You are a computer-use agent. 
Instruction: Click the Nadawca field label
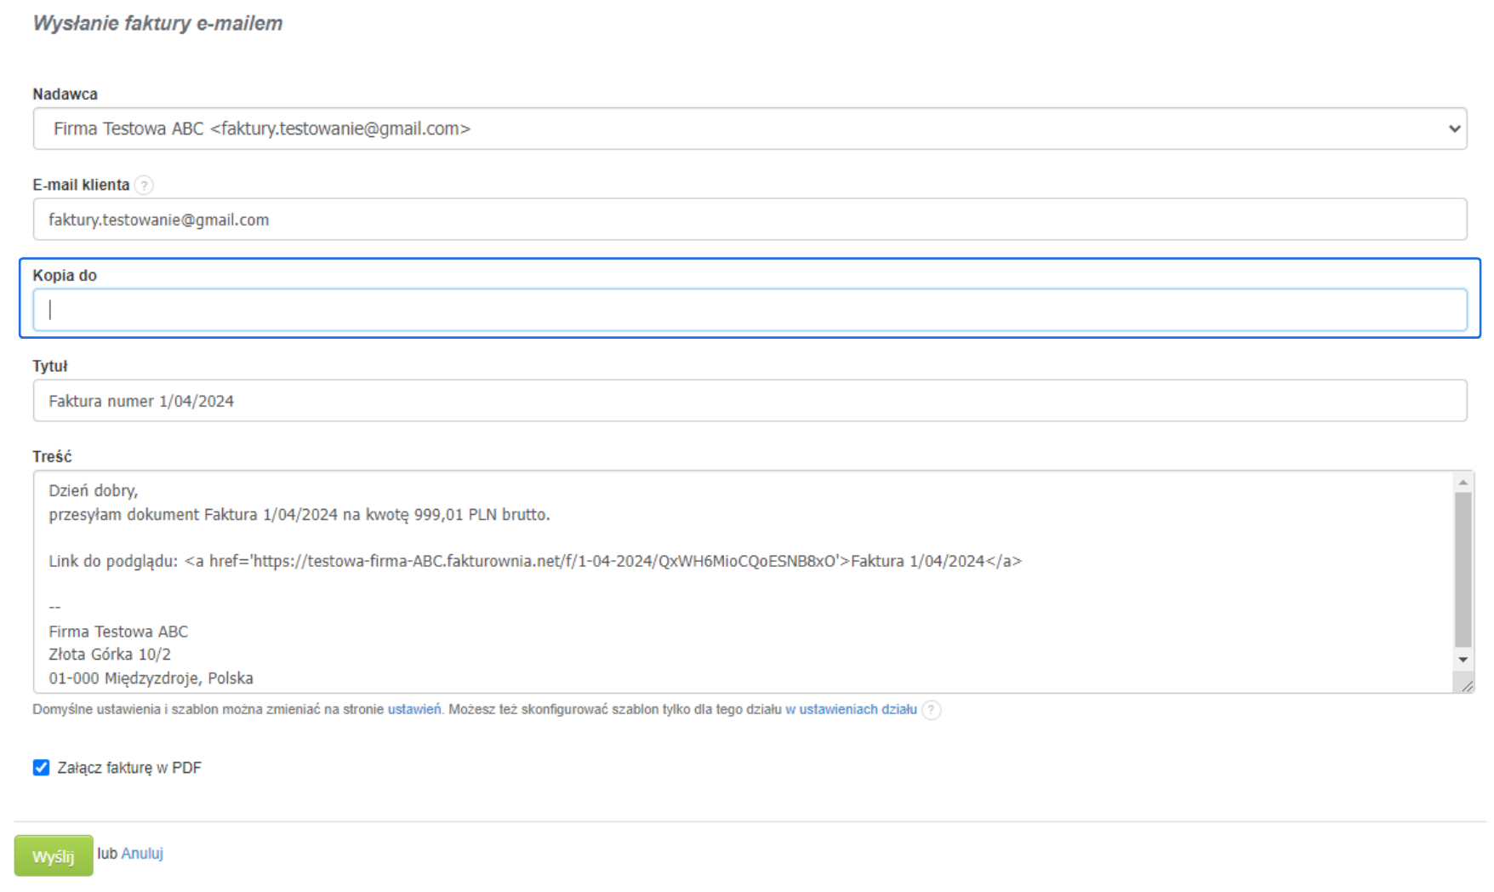click(65, 94)
